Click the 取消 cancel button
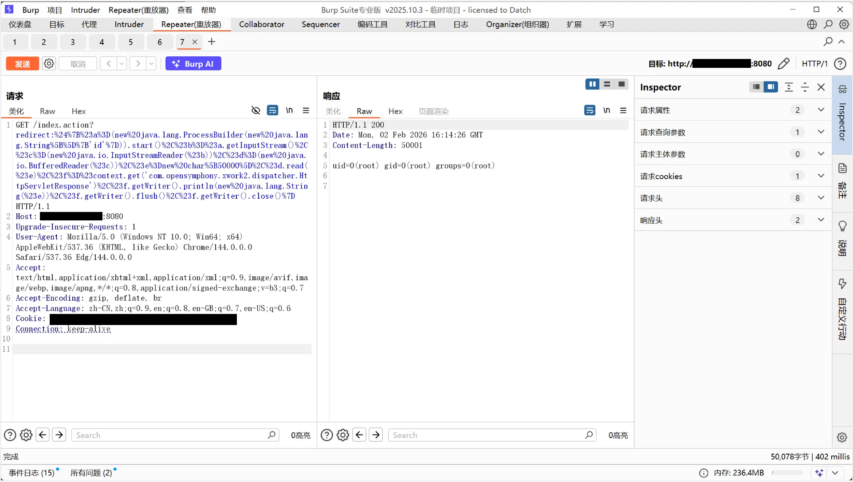Screen dimensions: 853x482 point(78,64)
